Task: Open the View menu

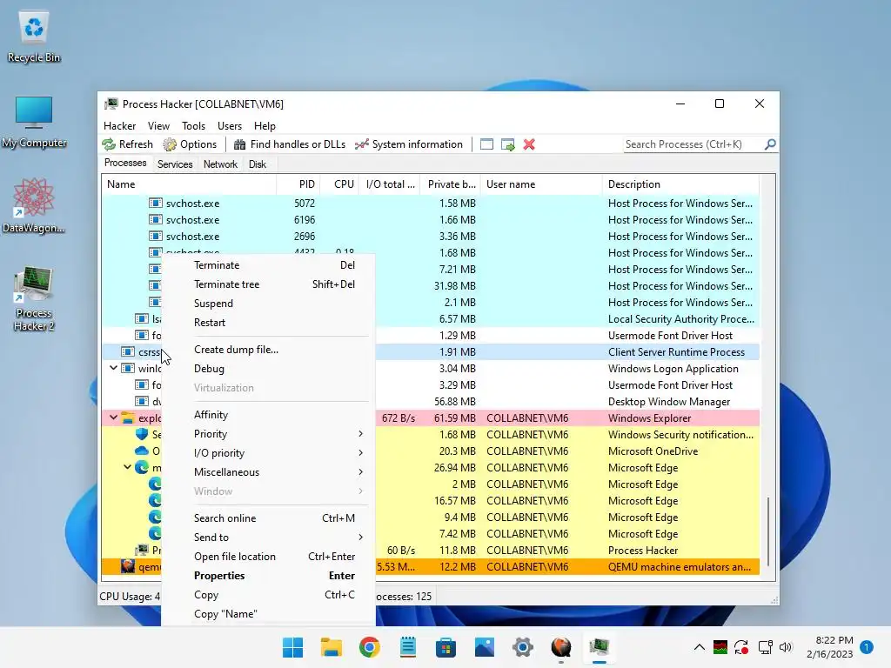Action: point(158,125)
